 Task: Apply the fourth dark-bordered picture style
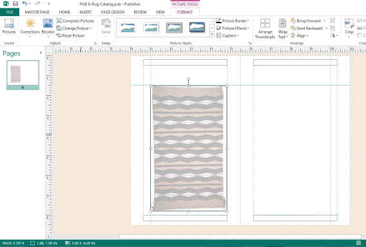click(197, 27)
